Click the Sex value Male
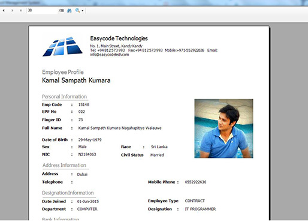Image resolution: width=308 pixels, height=221 pixels. click(x=82, y=147)
